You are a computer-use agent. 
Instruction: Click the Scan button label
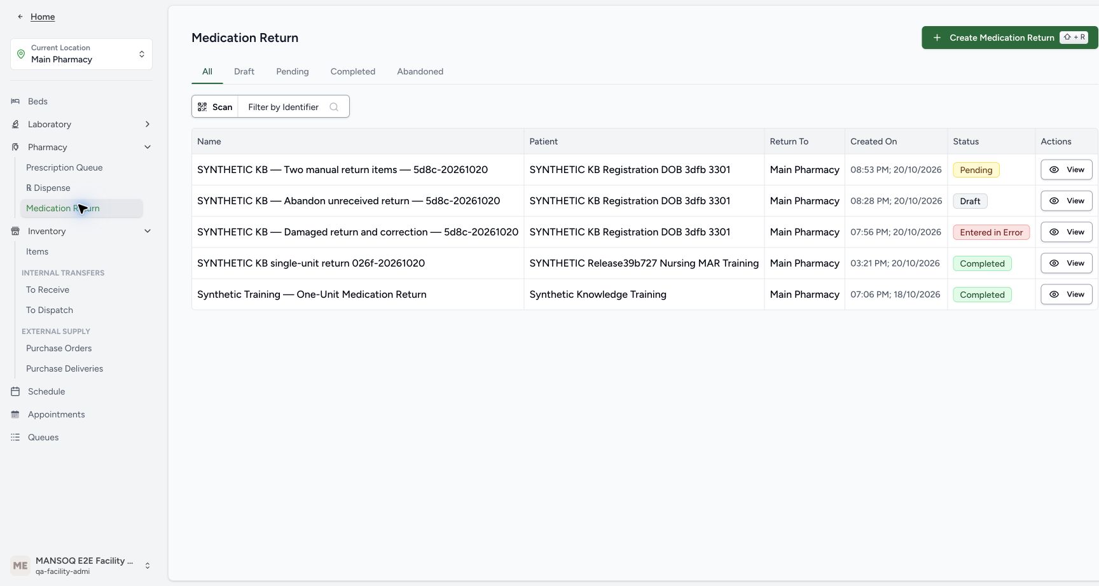[222, 107]
